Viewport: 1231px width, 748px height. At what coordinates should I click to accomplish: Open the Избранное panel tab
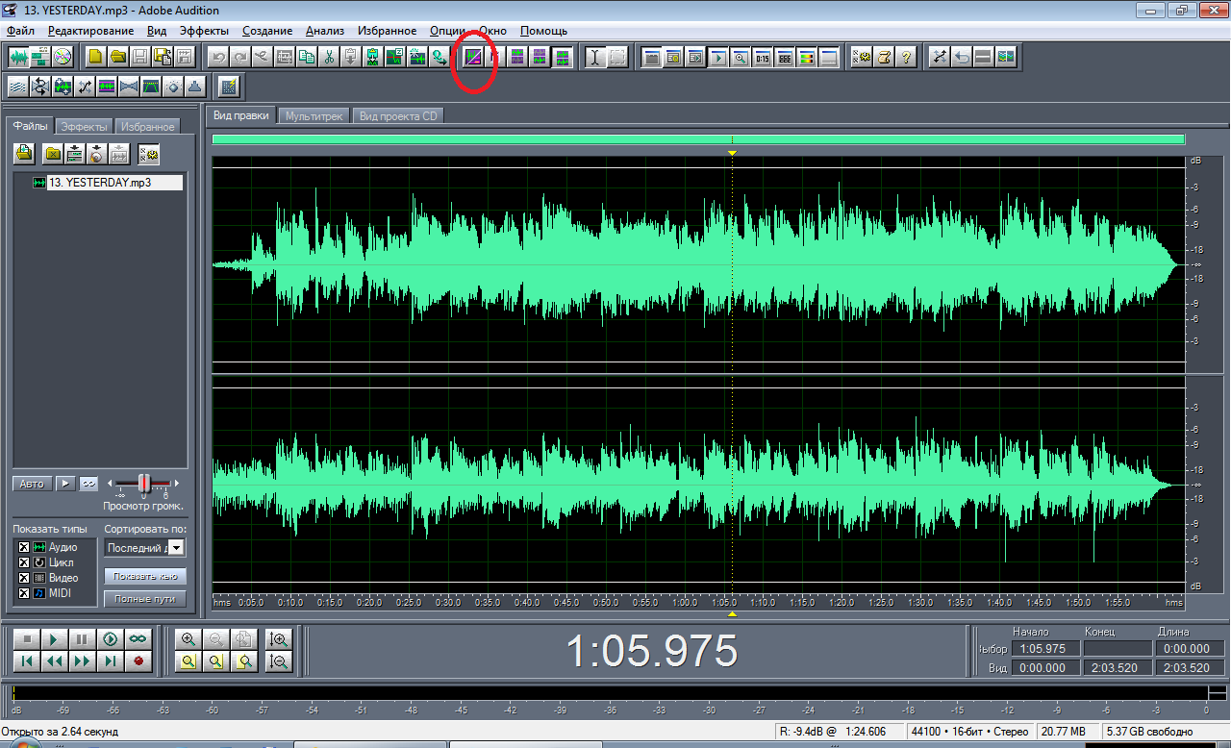(147, 127)
